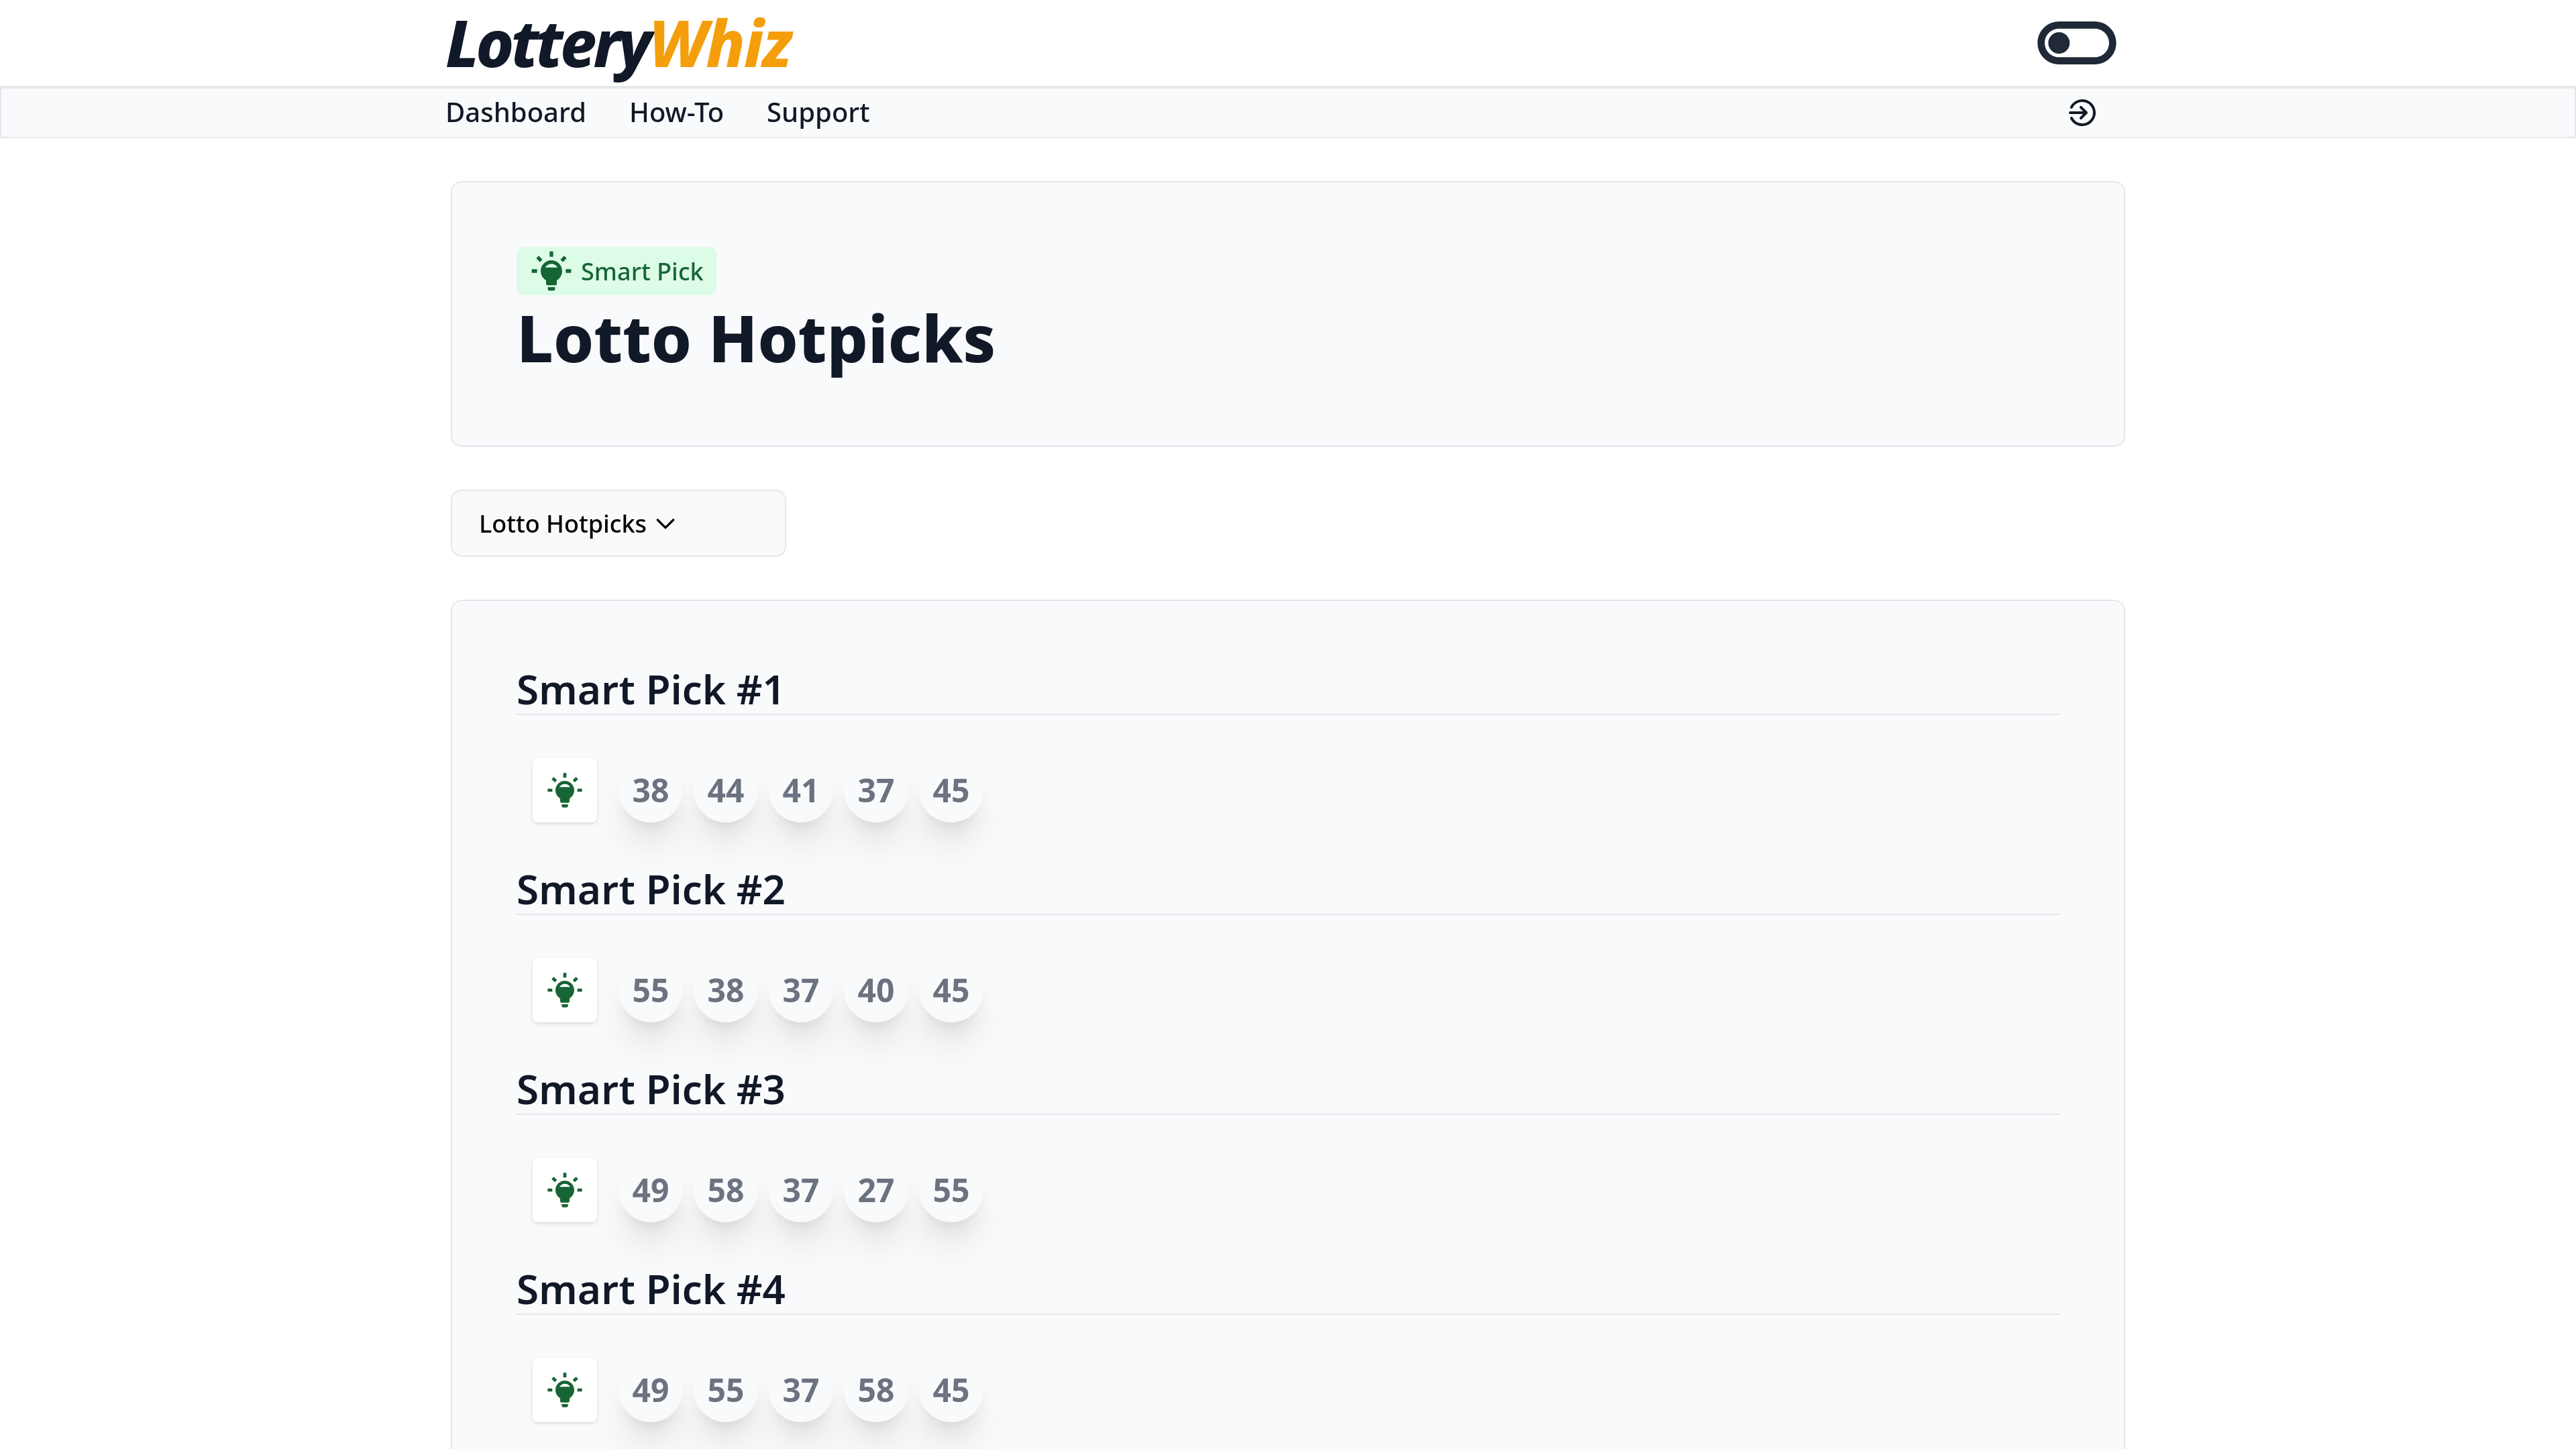Screen dimensions: 2576x1449
Task: Click the Smart Pick #4 lightbulb icon
Action: point(564,1390)
